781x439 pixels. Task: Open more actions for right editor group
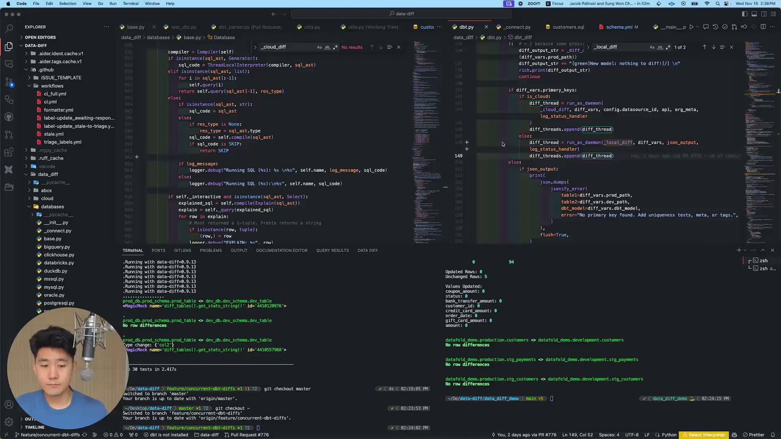[772, 27]
